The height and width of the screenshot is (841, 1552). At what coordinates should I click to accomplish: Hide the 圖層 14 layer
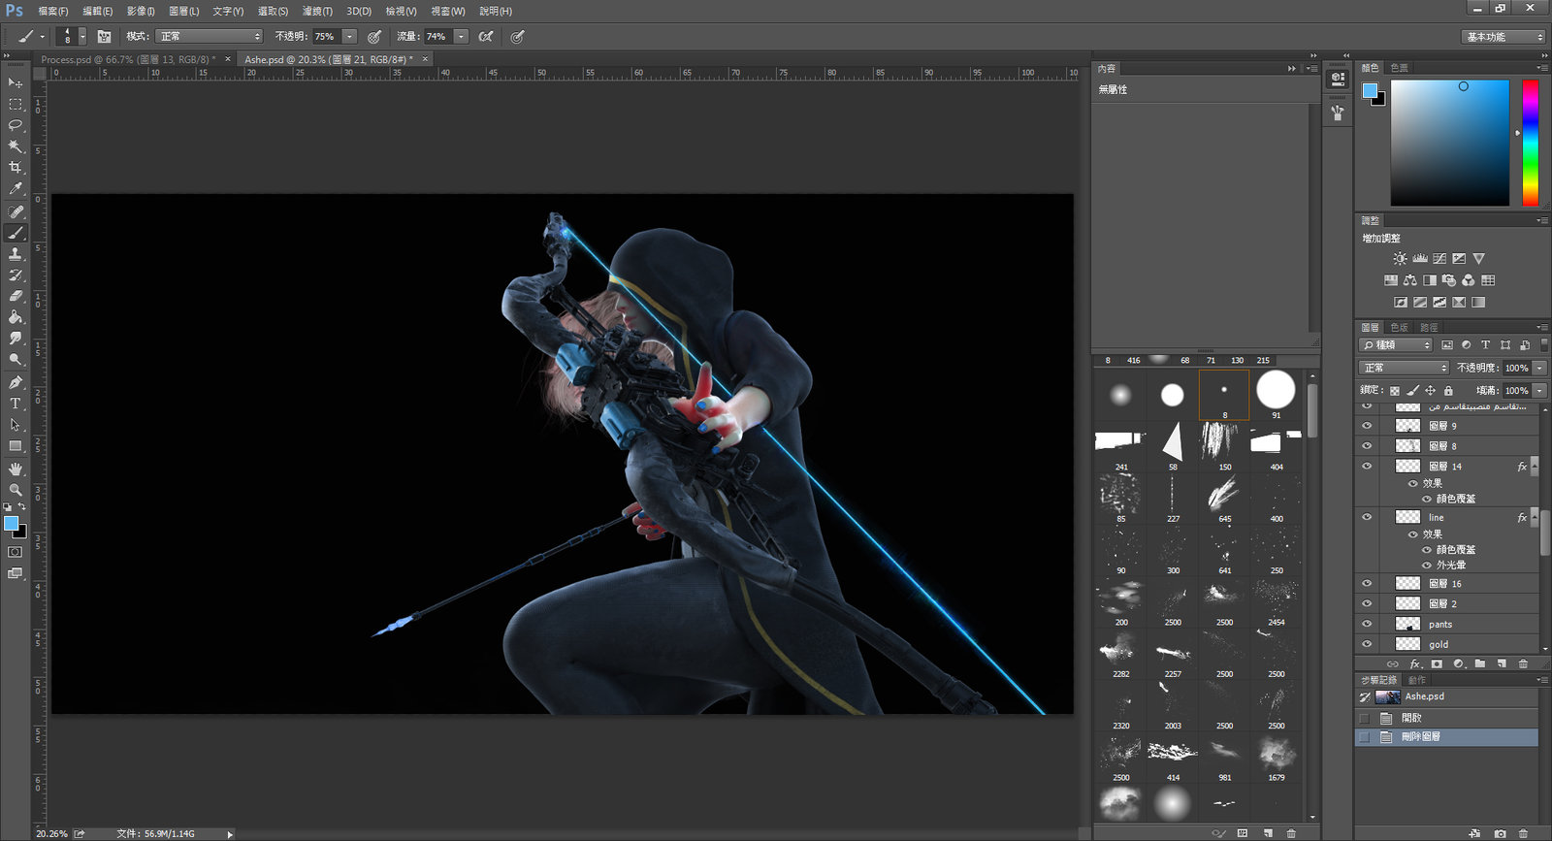point(1367,467)
